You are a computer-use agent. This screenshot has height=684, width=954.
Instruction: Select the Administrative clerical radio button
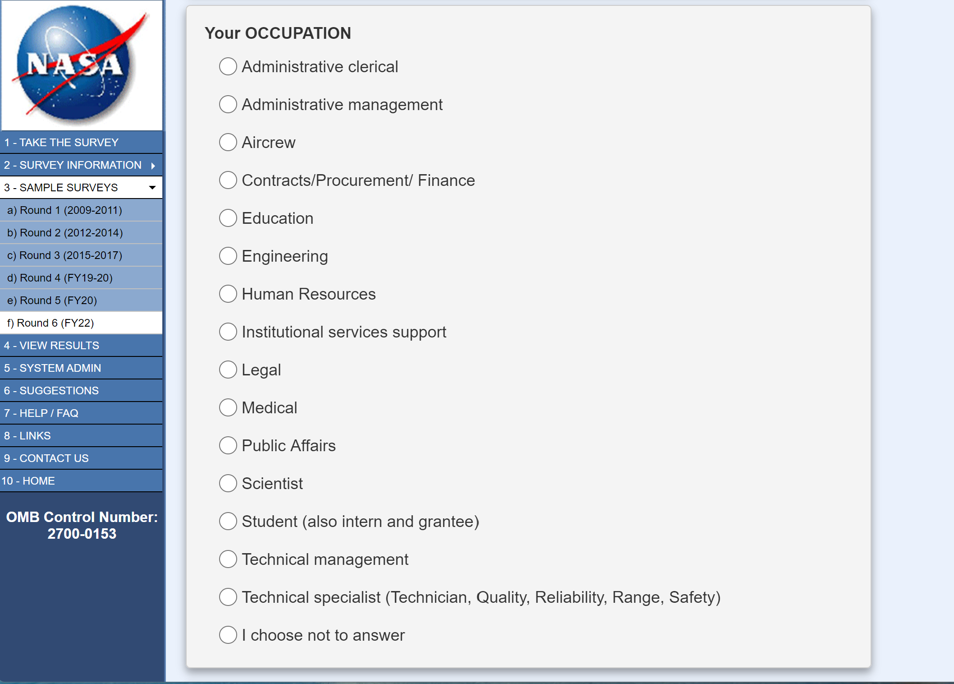pos(228,67)
